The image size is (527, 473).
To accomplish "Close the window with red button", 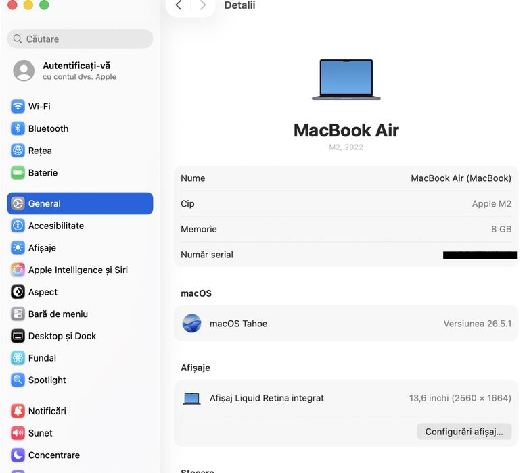I will (12, 5).
